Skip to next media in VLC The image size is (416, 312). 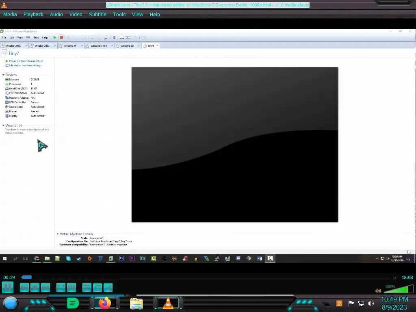tap(45, 287)
